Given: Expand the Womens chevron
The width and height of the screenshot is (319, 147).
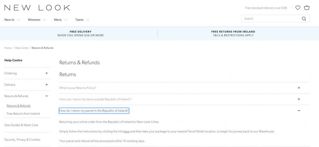Looking at the screenshot, I should point(45,20).
